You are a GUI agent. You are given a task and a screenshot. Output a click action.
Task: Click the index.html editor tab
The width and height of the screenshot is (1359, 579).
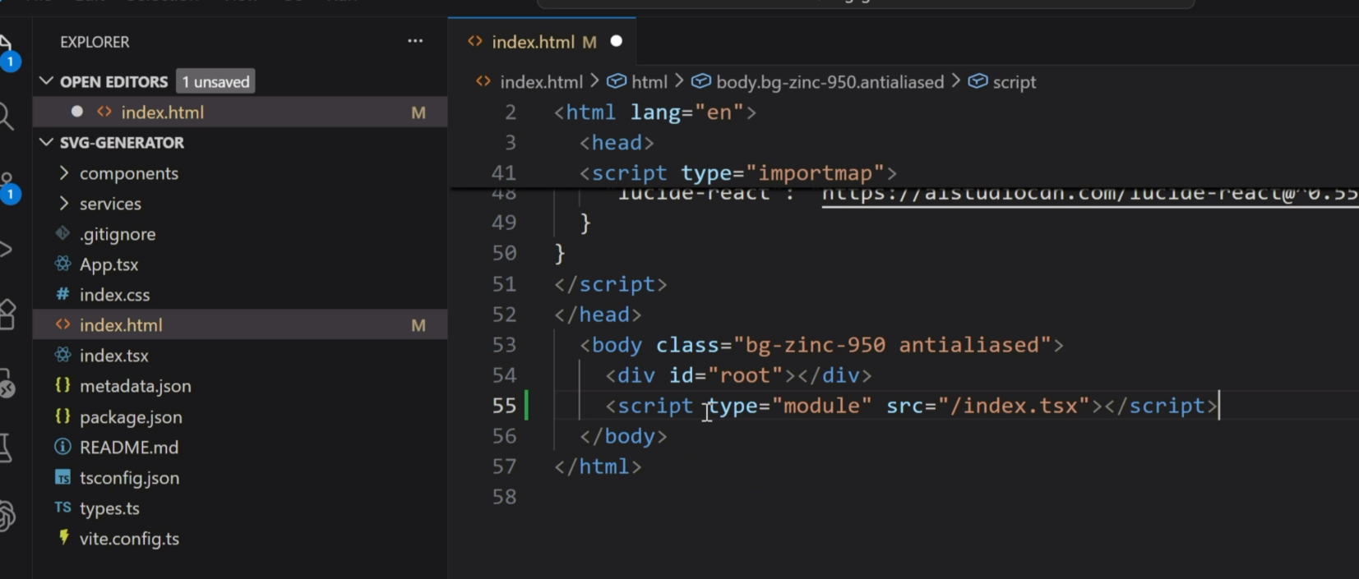point(542,41)
